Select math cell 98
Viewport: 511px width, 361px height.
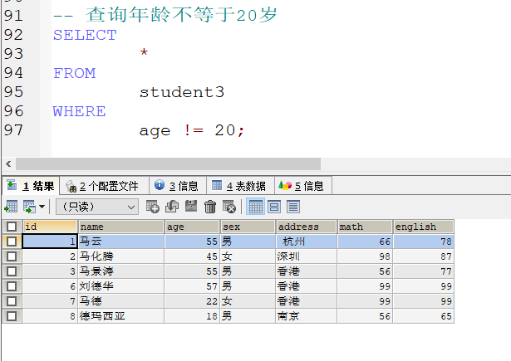tap(365, 256)
